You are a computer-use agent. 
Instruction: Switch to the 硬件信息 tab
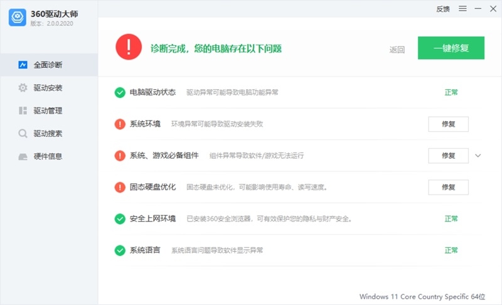coord(48,157)
